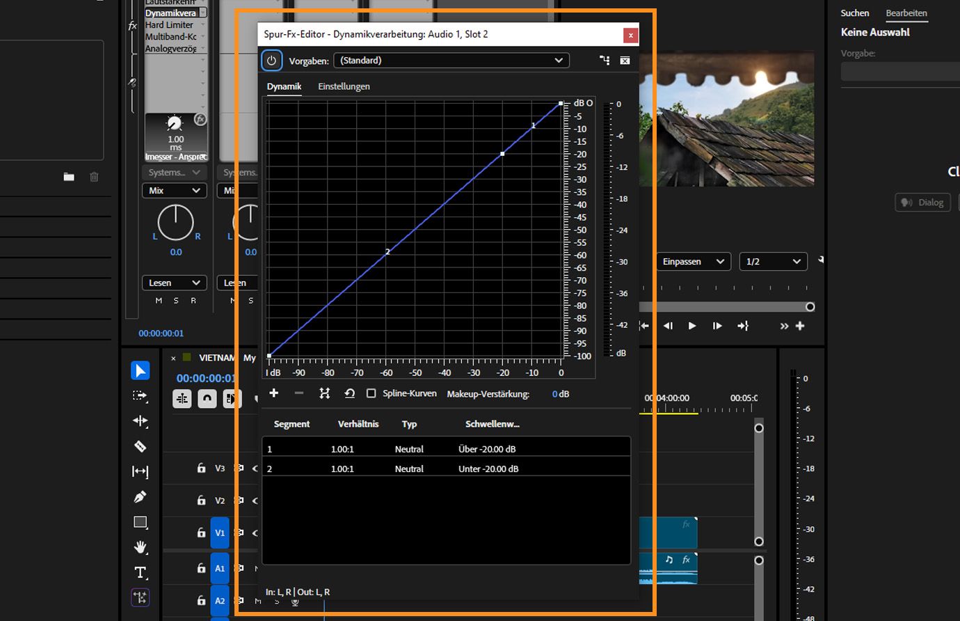Toggle the effect power button in Spur-Fx-Editor

coord(271,61)
